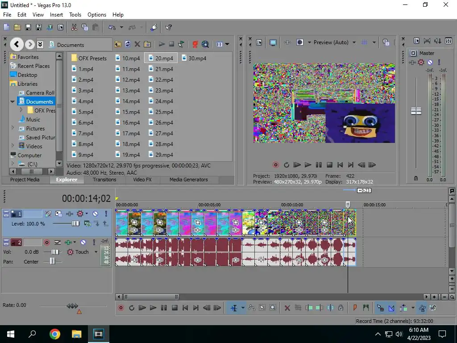Open the Options menu
This screenshot has width=457, height=343.
[97, 15]
